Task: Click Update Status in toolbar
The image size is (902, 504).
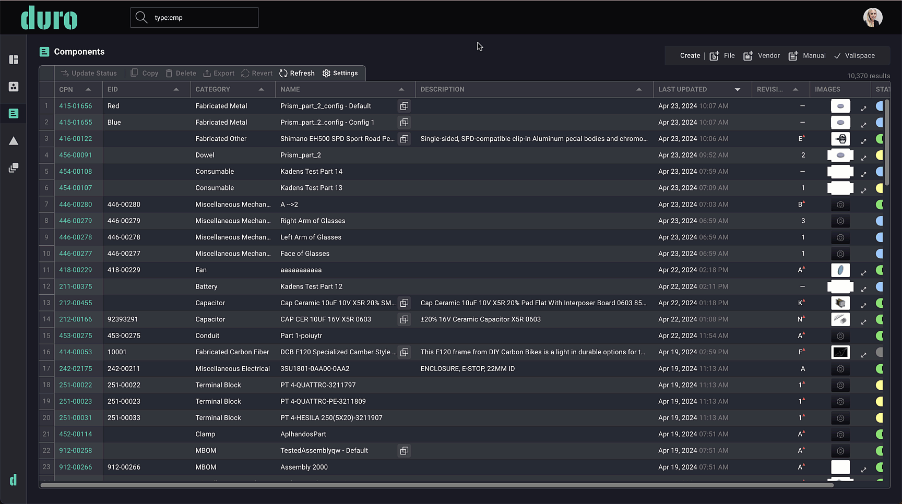Action: [x=89, y=73]
